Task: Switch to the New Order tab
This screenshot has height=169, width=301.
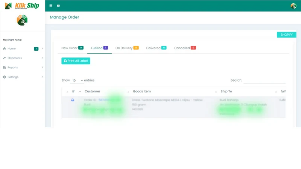Action: coord(72,48)
